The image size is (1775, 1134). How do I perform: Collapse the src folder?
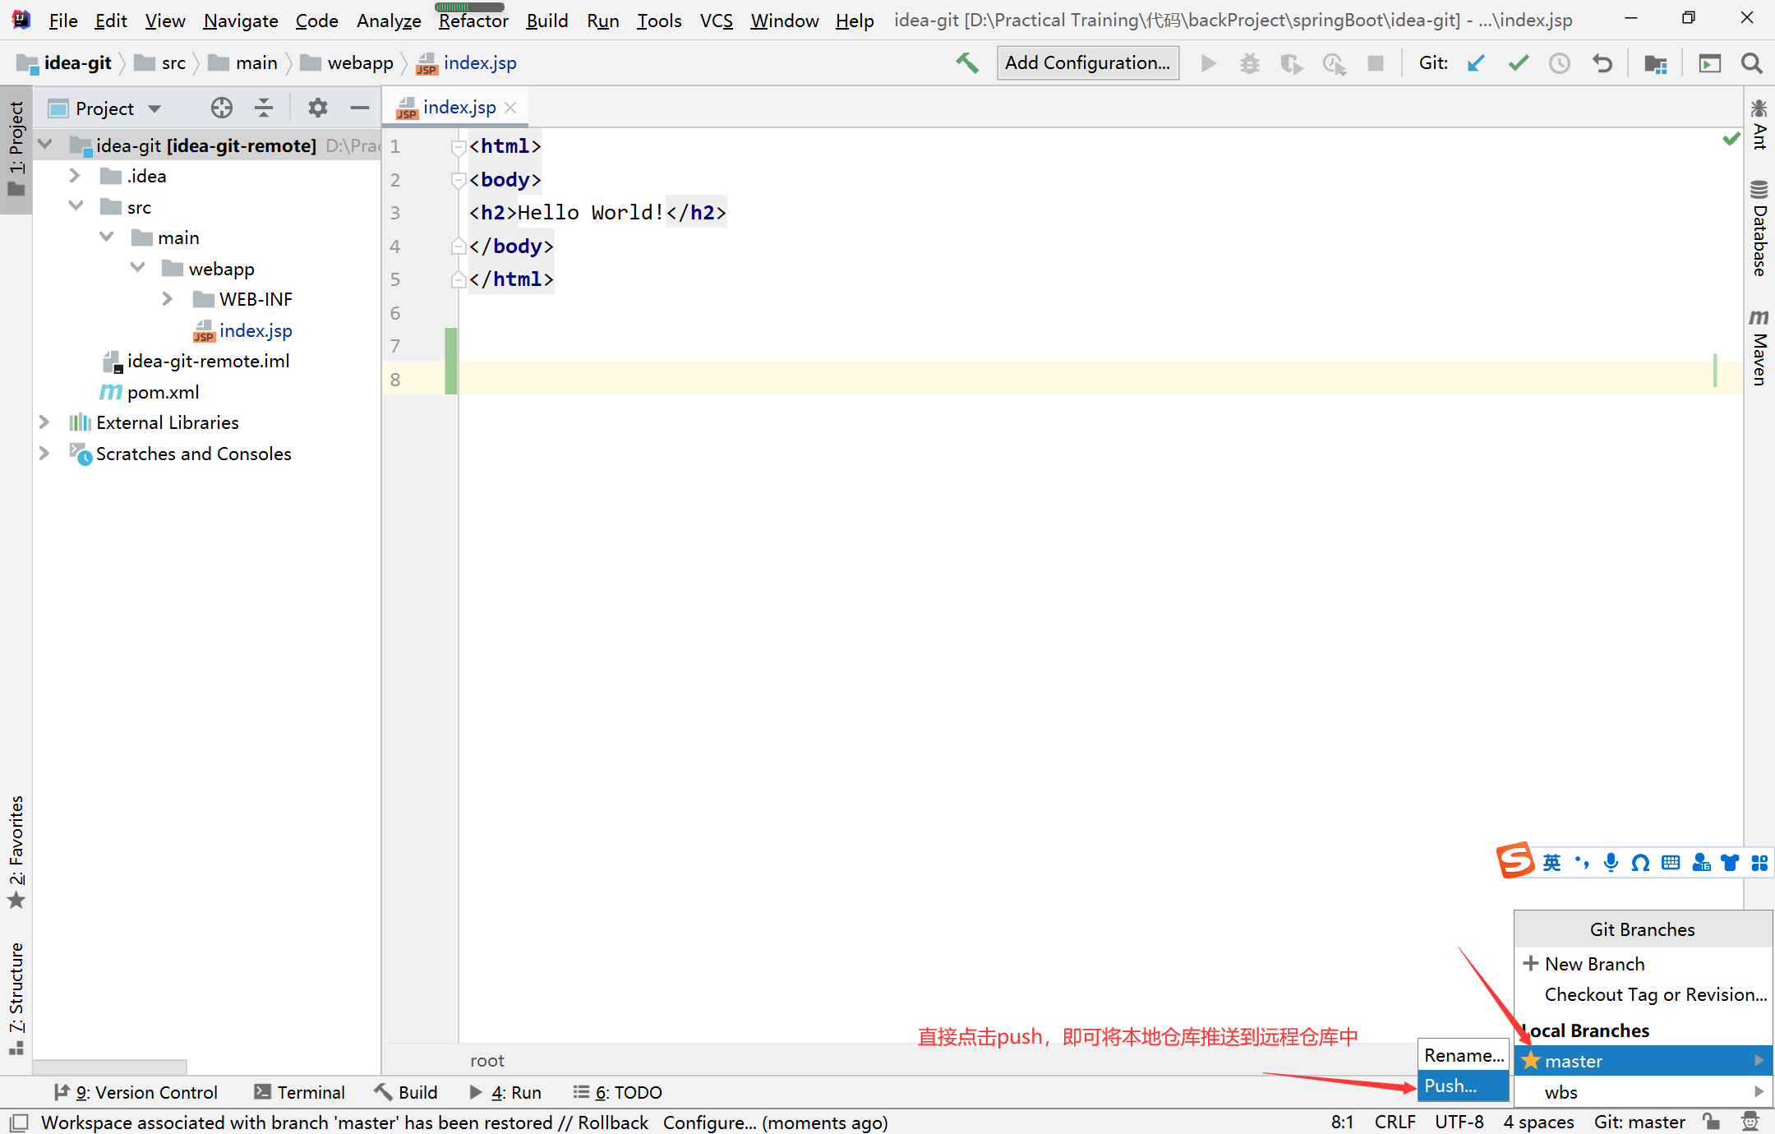pos(76,206)
